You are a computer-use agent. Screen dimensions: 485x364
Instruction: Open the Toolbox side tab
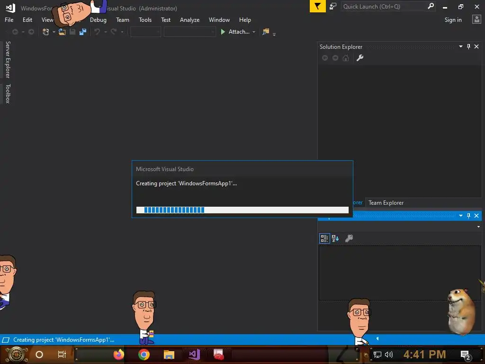(8, 93)
